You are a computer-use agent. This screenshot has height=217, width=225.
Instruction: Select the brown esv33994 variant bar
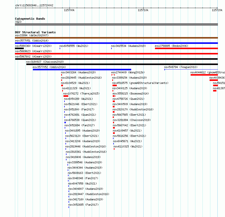point(116,38)
